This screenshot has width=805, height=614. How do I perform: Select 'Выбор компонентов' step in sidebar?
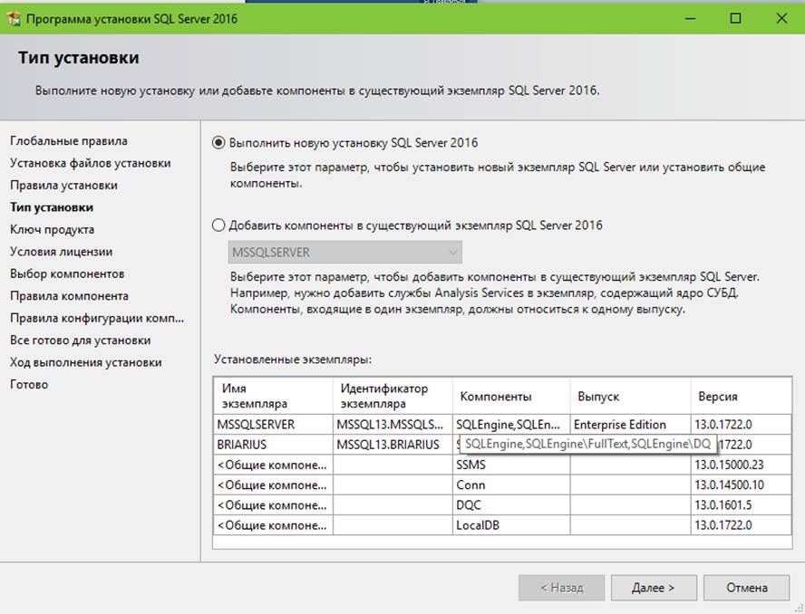[67, 273]
